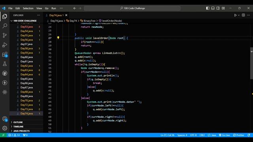
Task: Expand the JAVA PROJECTS section
Action: coord(21,131)
